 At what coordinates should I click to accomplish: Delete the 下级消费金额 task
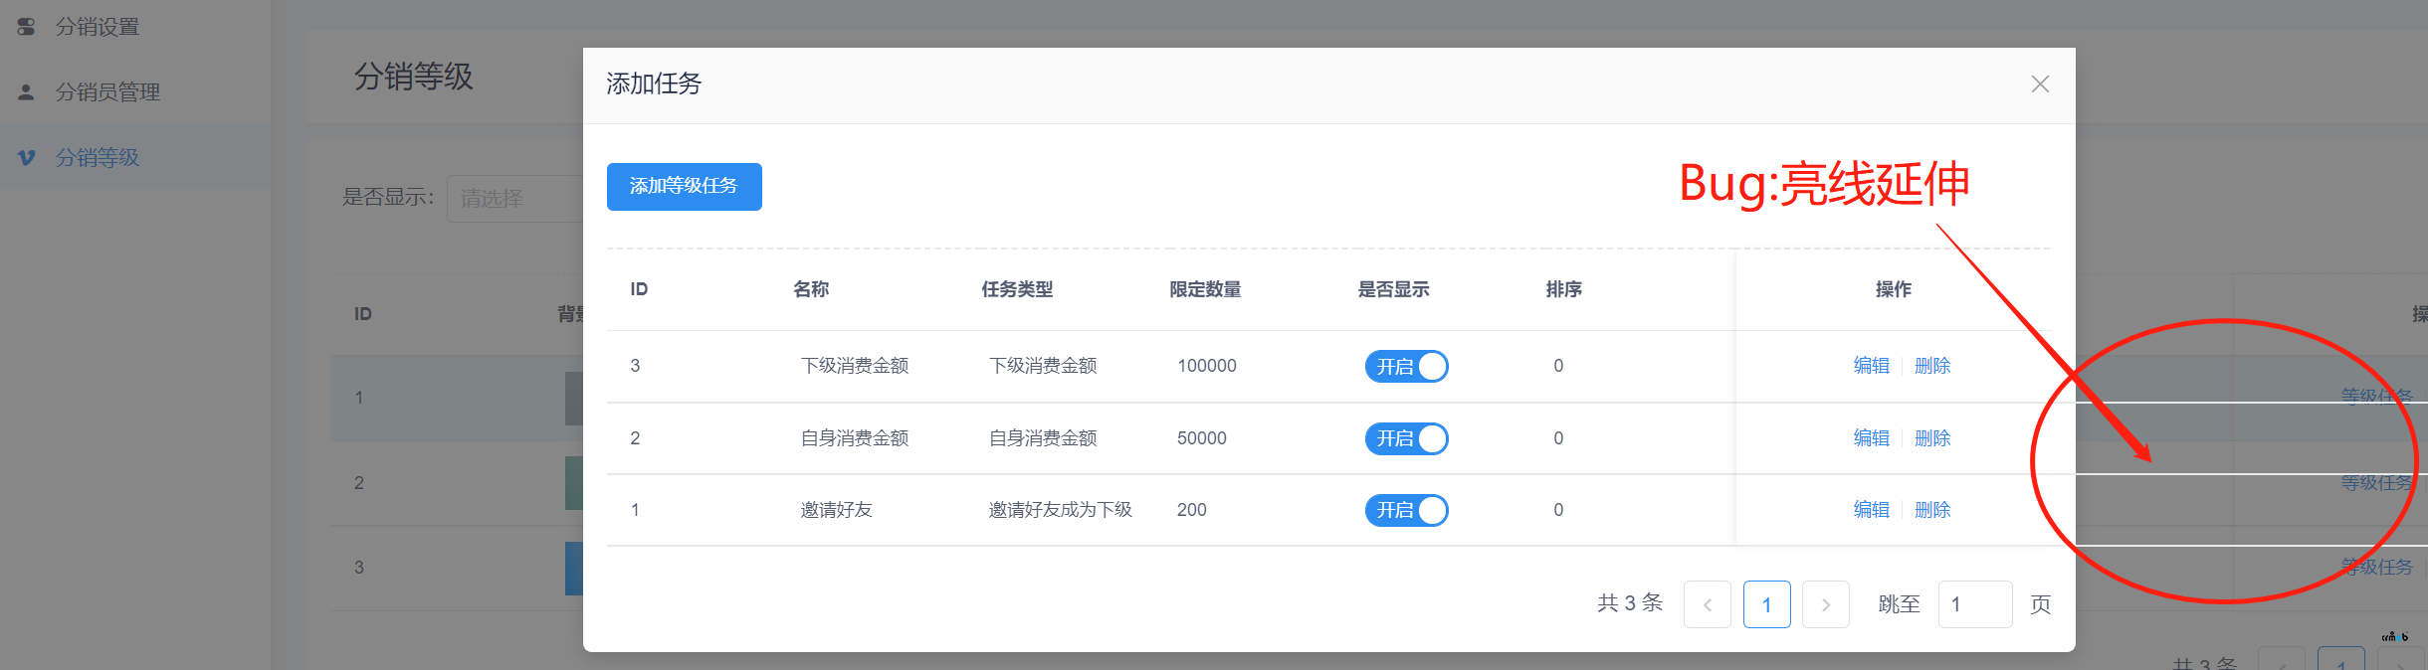pyautogui.click(x=1932, y=366)
